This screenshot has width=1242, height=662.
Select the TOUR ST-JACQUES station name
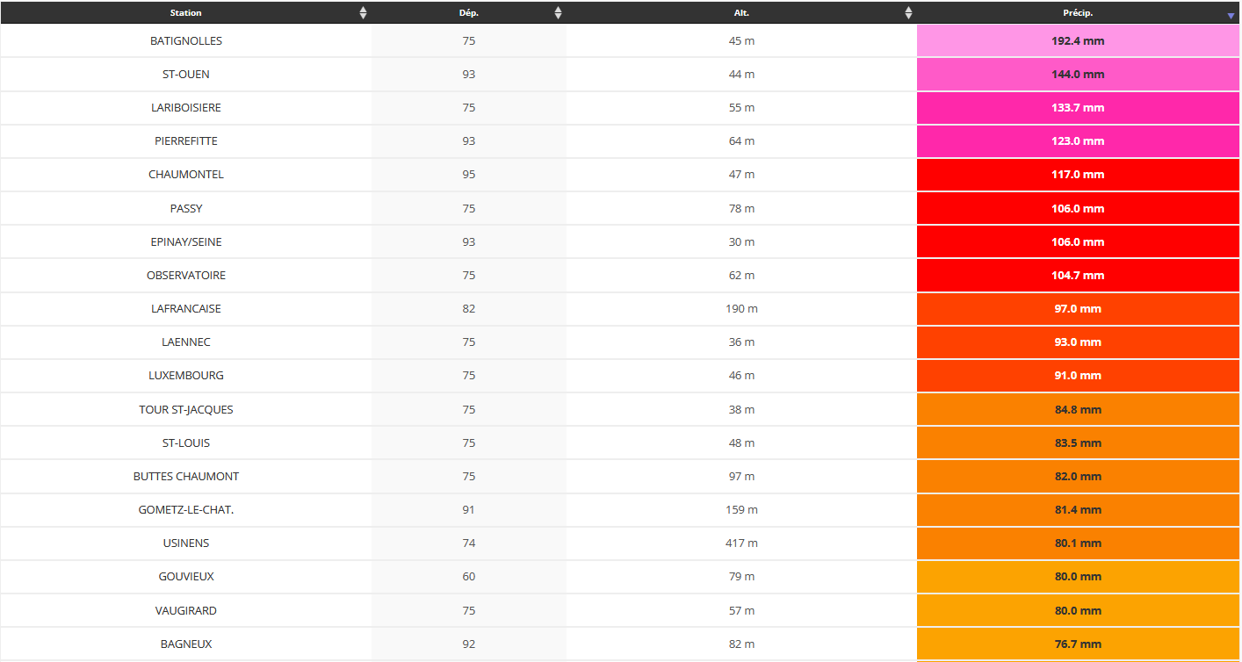tap(186, 410)
